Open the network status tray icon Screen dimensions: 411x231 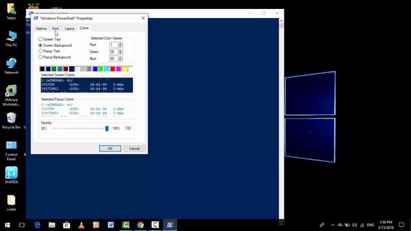pyautogui.click(x=362, y=225)
